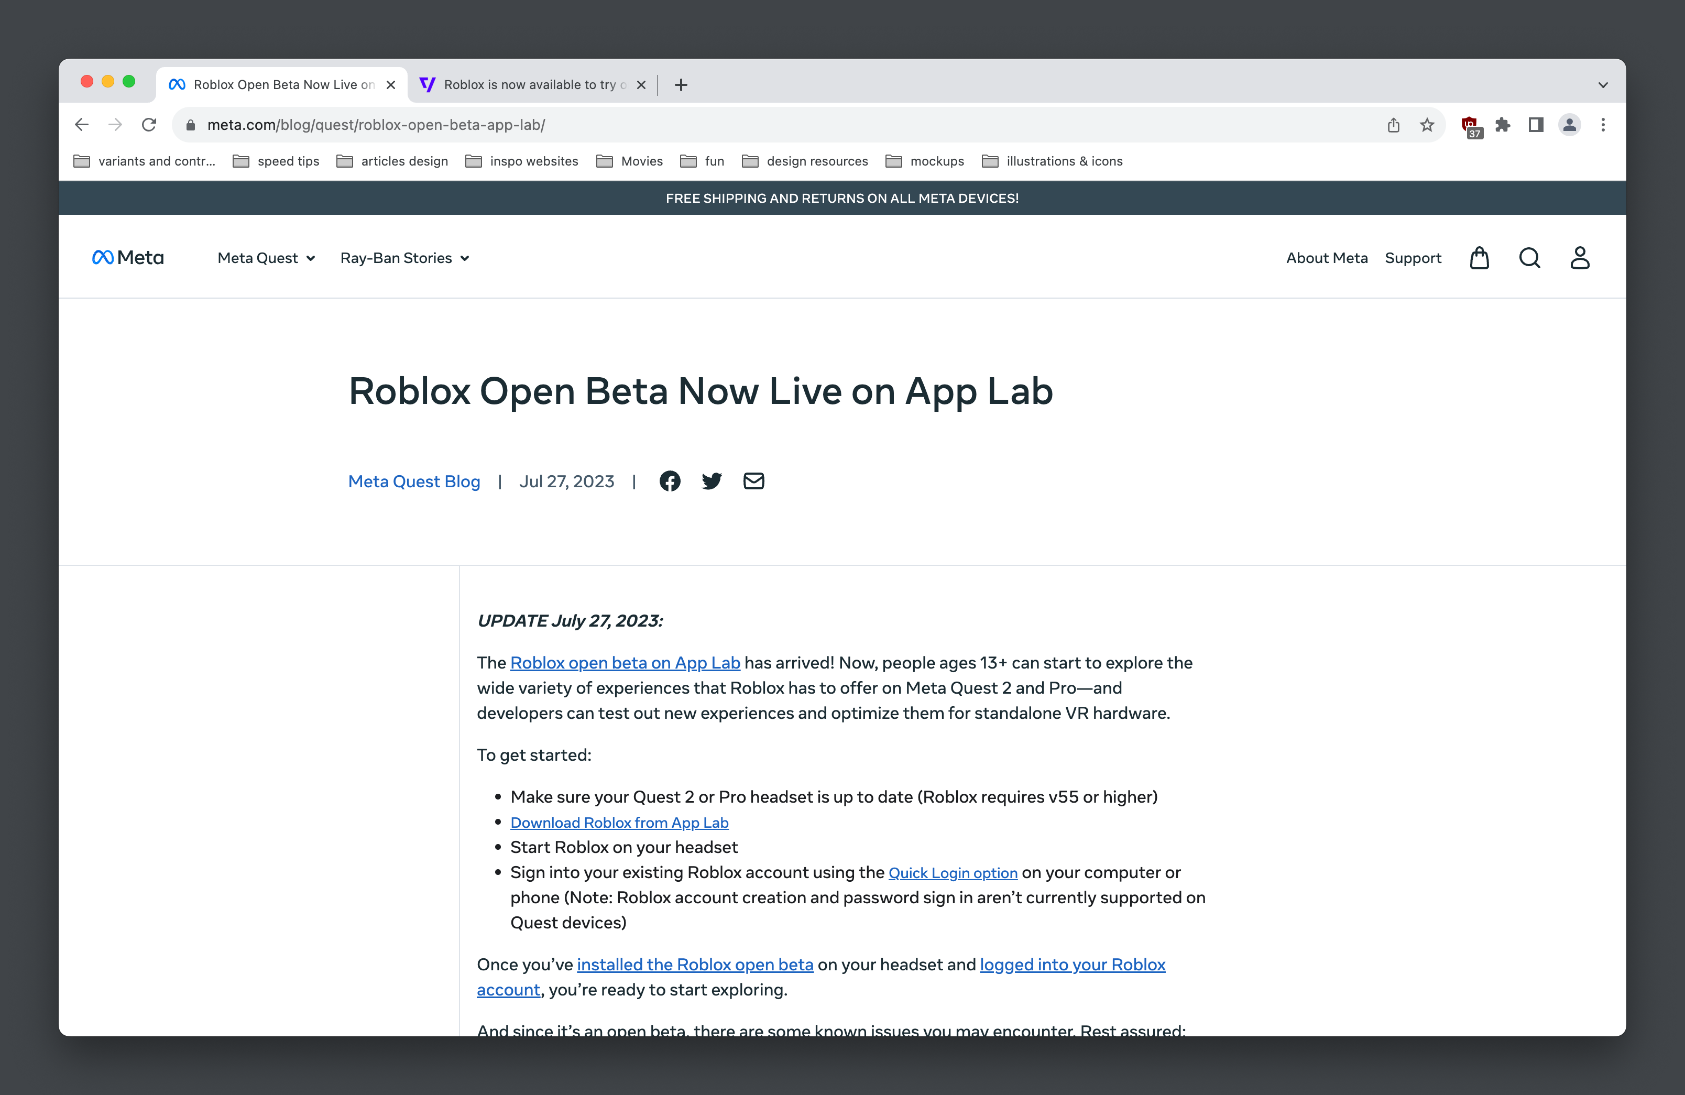
Task: Open the red shield extension with 37 badge
Action: pos(1471,127)
